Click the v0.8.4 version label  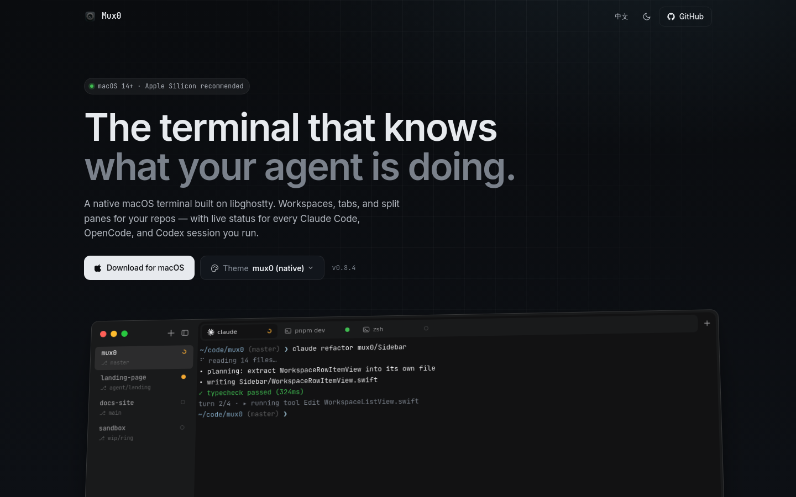click(x=344, y=268)
